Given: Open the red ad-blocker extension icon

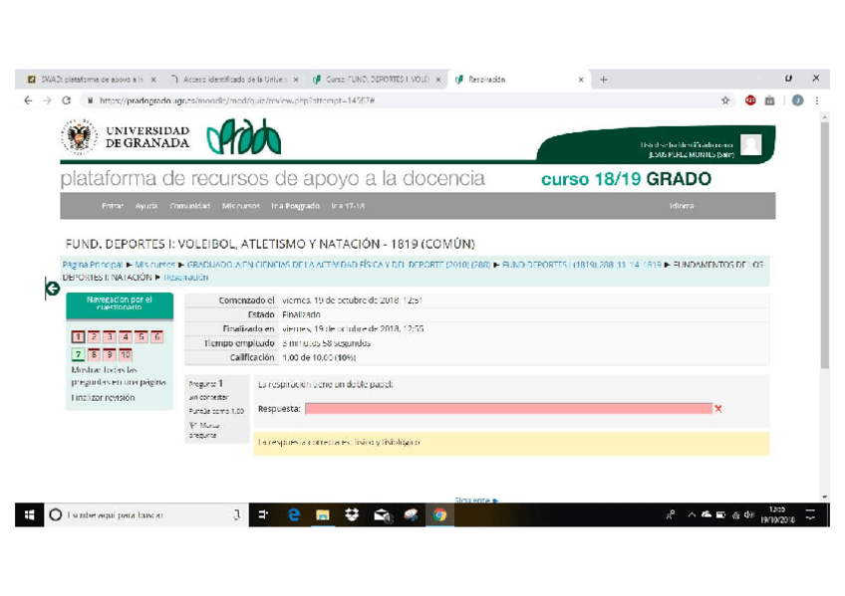Looking at the screenshot, I should (x=750, y=100).
